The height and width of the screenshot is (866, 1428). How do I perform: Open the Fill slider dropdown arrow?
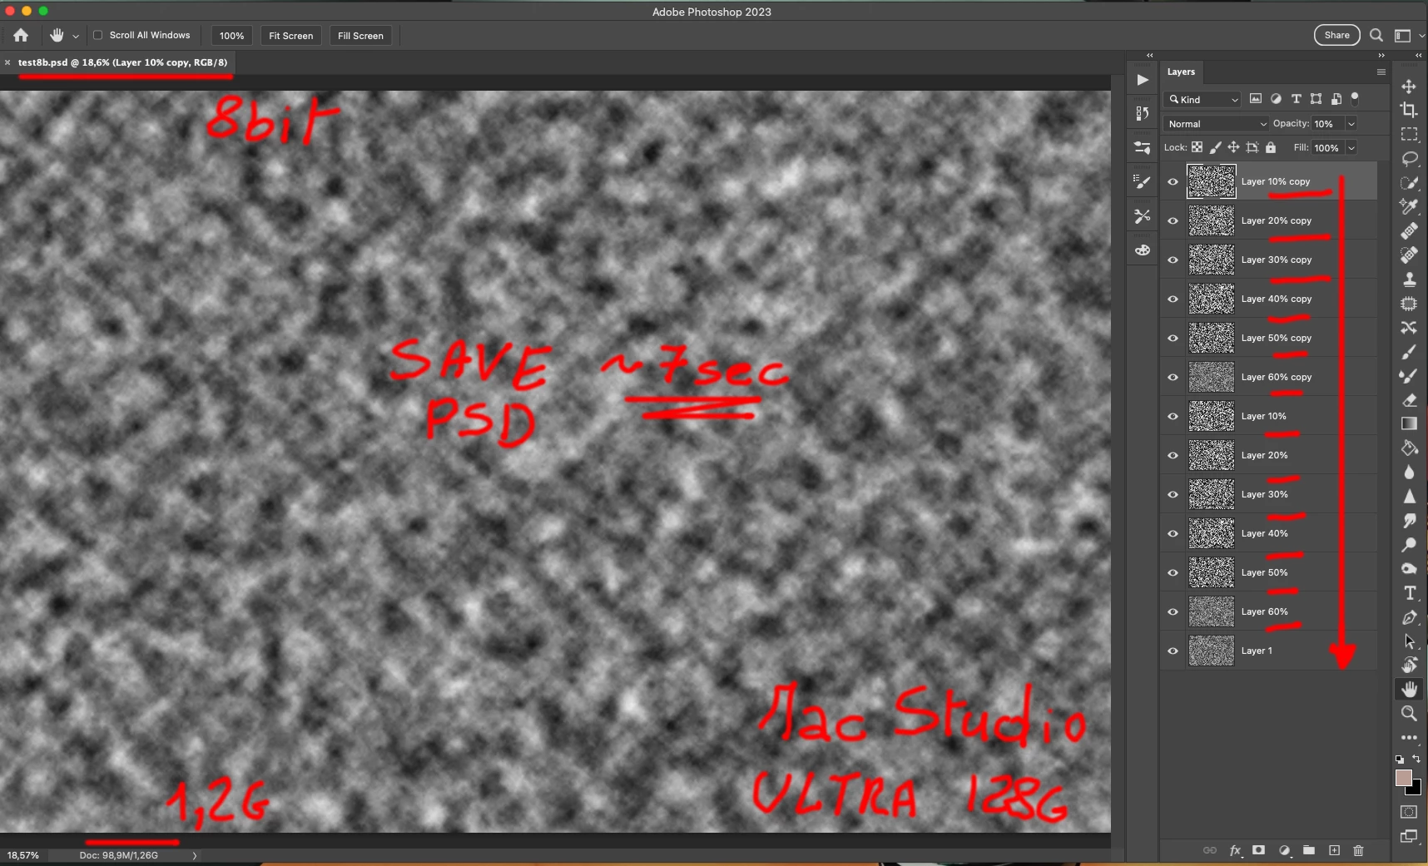coord(1351,148)
